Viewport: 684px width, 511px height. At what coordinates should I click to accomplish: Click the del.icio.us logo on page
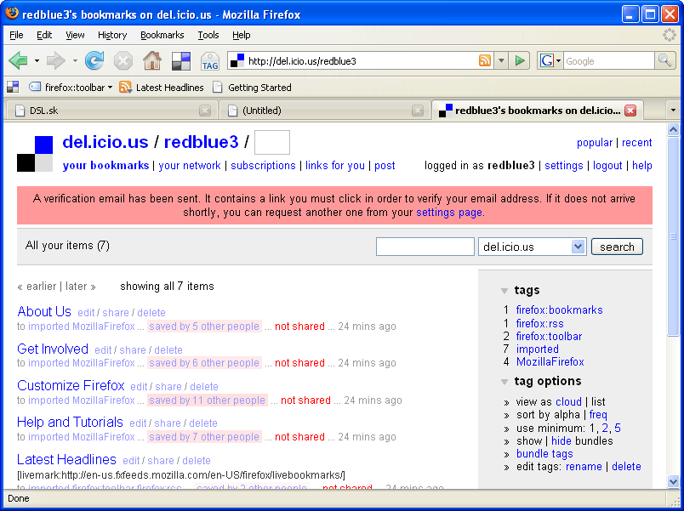35,154
